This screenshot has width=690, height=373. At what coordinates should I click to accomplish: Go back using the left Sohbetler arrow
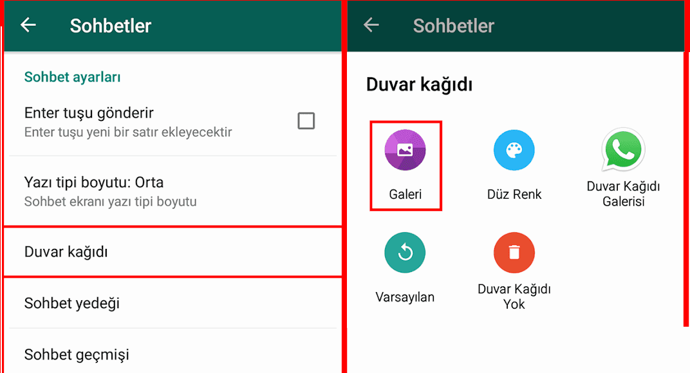click(28, 25)
